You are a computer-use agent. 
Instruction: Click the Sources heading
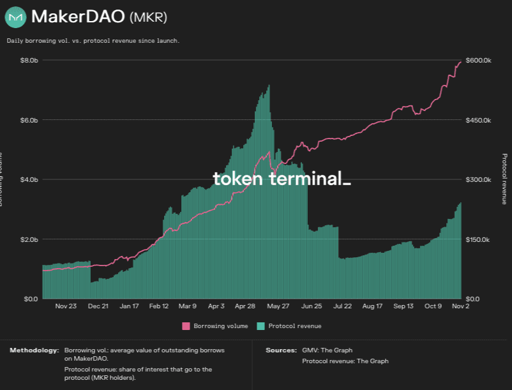(282, 350)
